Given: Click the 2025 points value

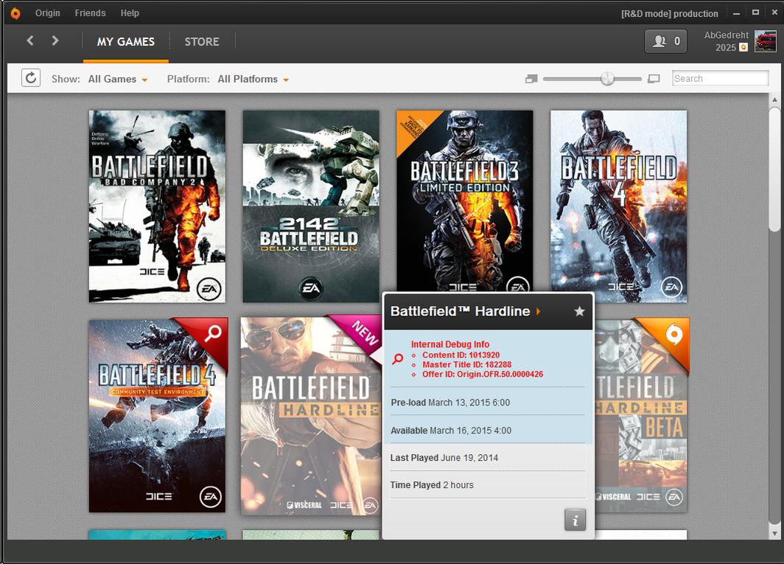Looking at the screenshot, I should (x=726, y=47).
